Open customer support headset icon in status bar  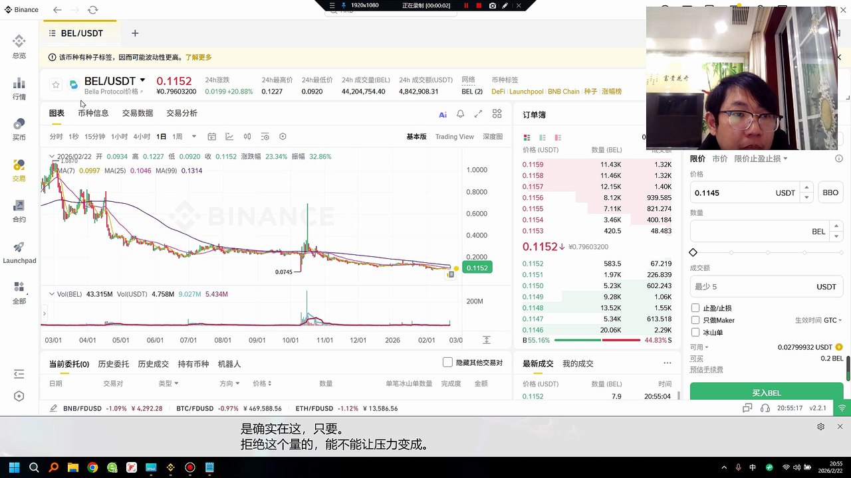765,408
